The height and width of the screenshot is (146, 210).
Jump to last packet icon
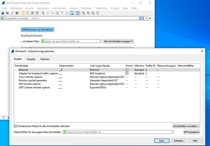pos(67,13)
